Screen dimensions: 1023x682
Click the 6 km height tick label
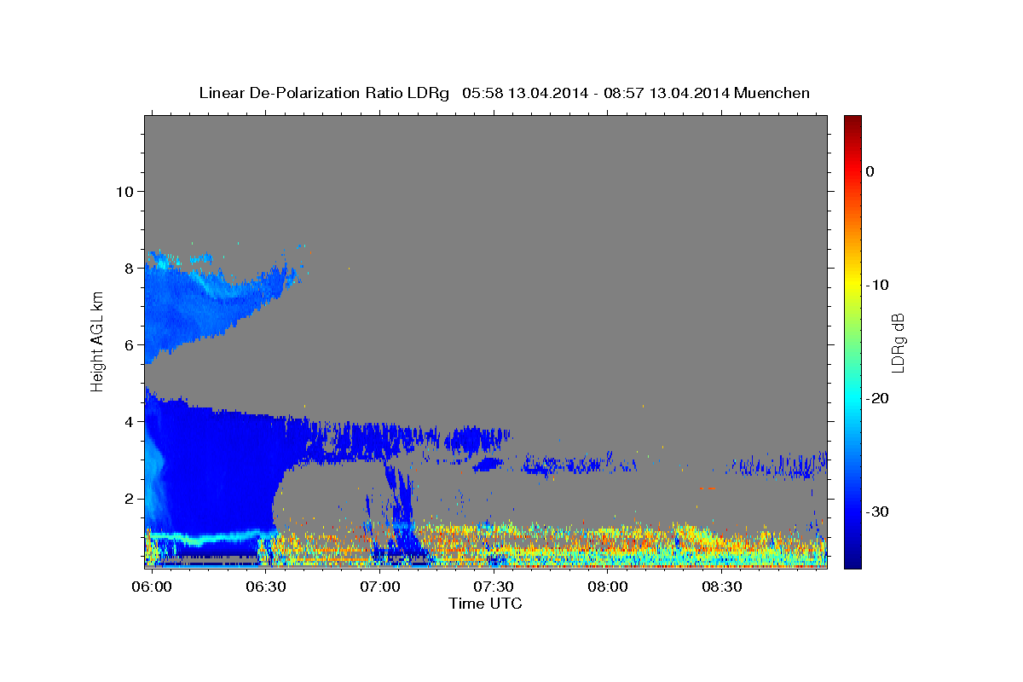pyautogui.click(x=128, y=344)
